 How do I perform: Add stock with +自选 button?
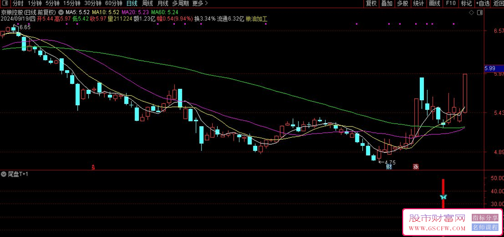[x=483, y=4]
